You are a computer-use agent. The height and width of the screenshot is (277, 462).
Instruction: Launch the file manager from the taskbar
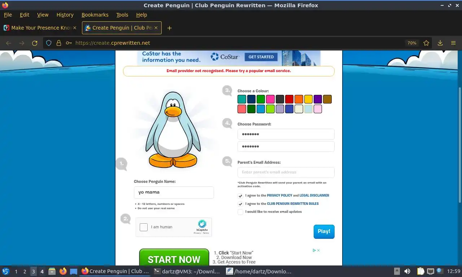coord(52,271)
